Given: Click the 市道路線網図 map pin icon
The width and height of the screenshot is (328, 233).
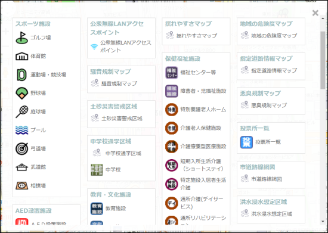Looking at the screenshot, I should click(245, 179).
